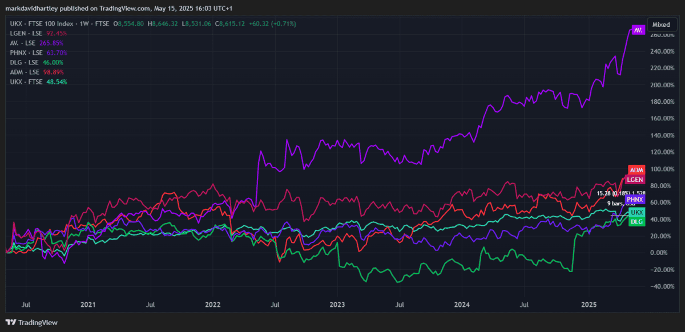The image size is (685, 332).
Task: Click the red ADM series tag
Action: (636, 170)
